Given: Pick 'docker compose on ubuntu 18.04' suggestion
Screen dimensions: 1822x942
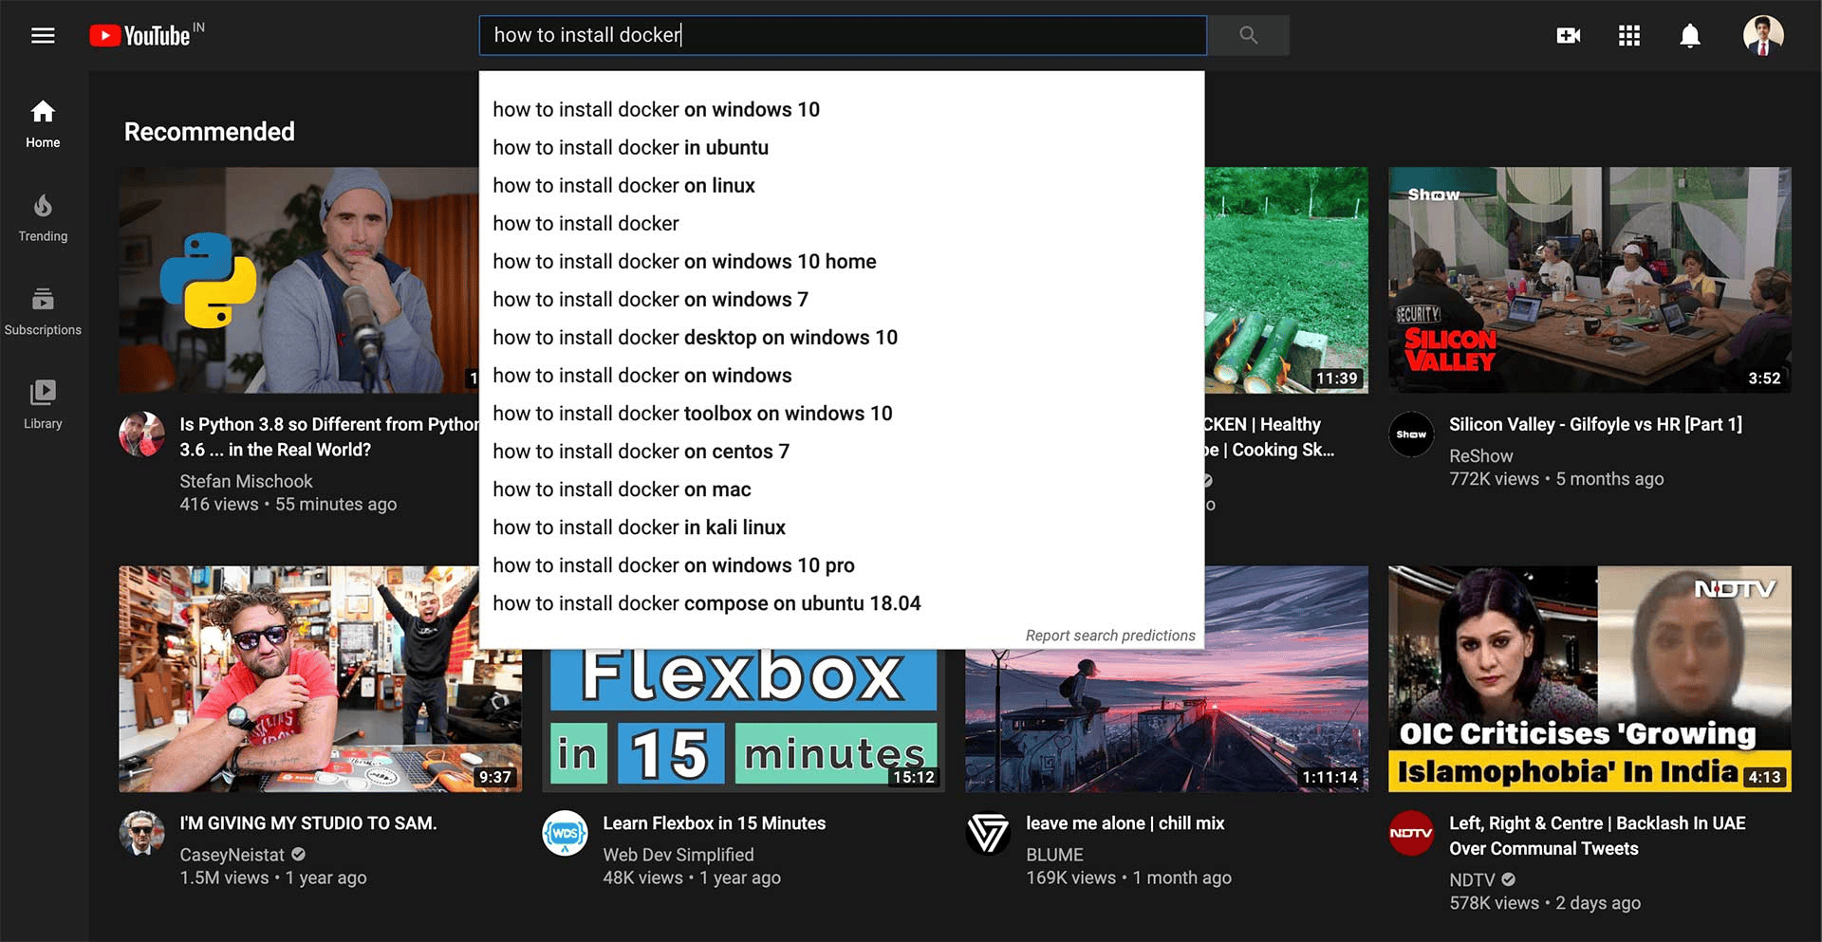Looking at the screenshot, I should 842,602.
